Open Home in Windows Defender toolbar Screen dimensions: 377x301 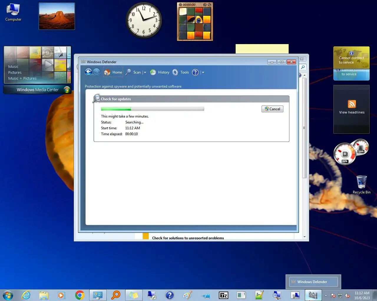(113, 72)
